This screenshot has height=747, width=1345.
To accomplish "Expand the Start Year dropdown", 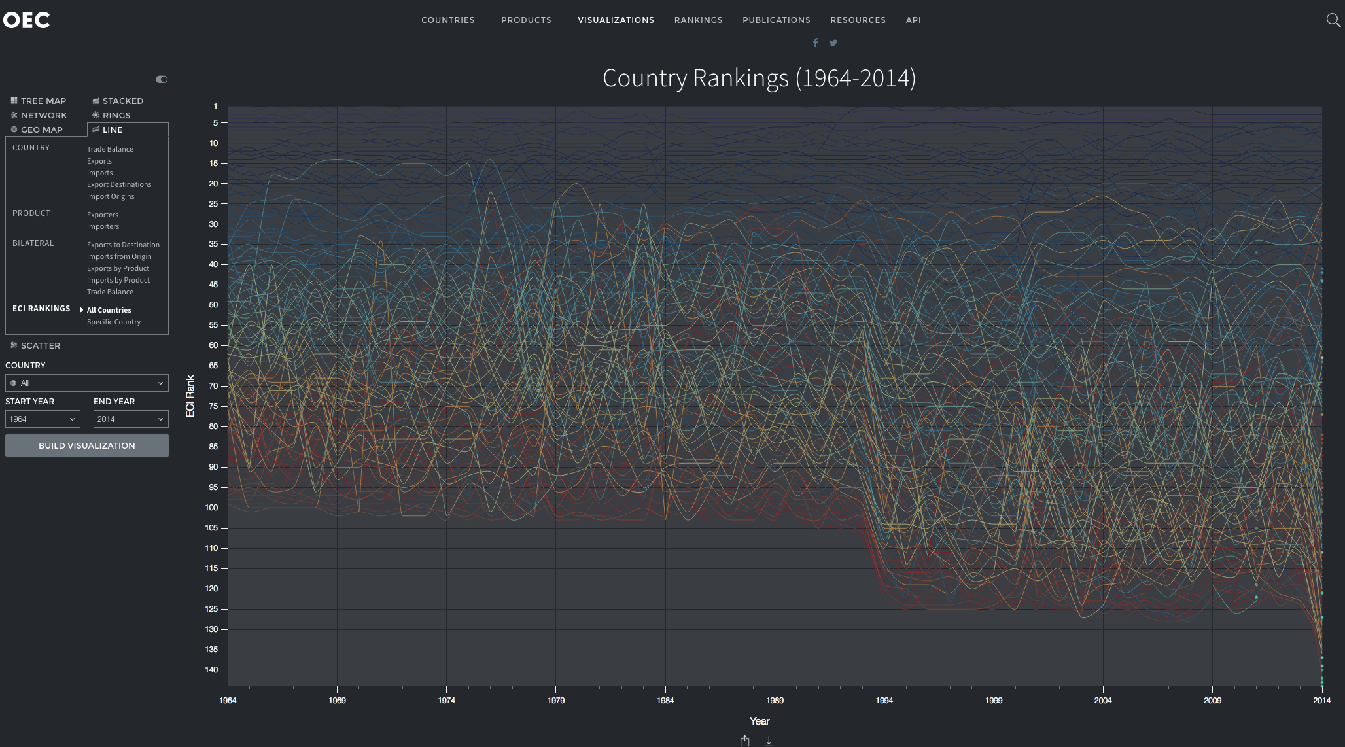I will click(x=43, y=419).
